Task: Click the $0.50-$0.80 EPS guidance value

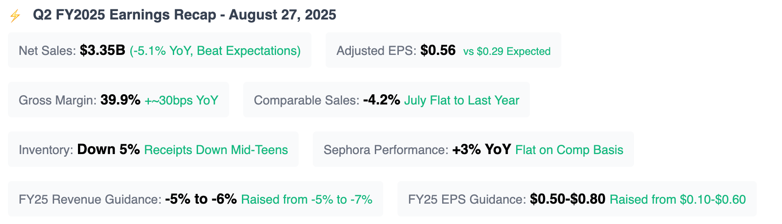Action: 568,199
